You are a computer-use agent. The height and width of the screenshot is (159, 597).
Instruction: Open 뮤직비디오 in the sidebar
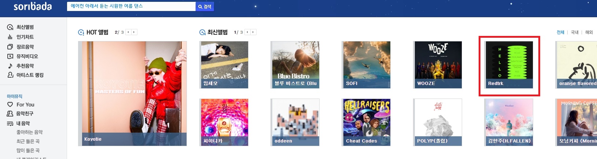pos(27,56)
